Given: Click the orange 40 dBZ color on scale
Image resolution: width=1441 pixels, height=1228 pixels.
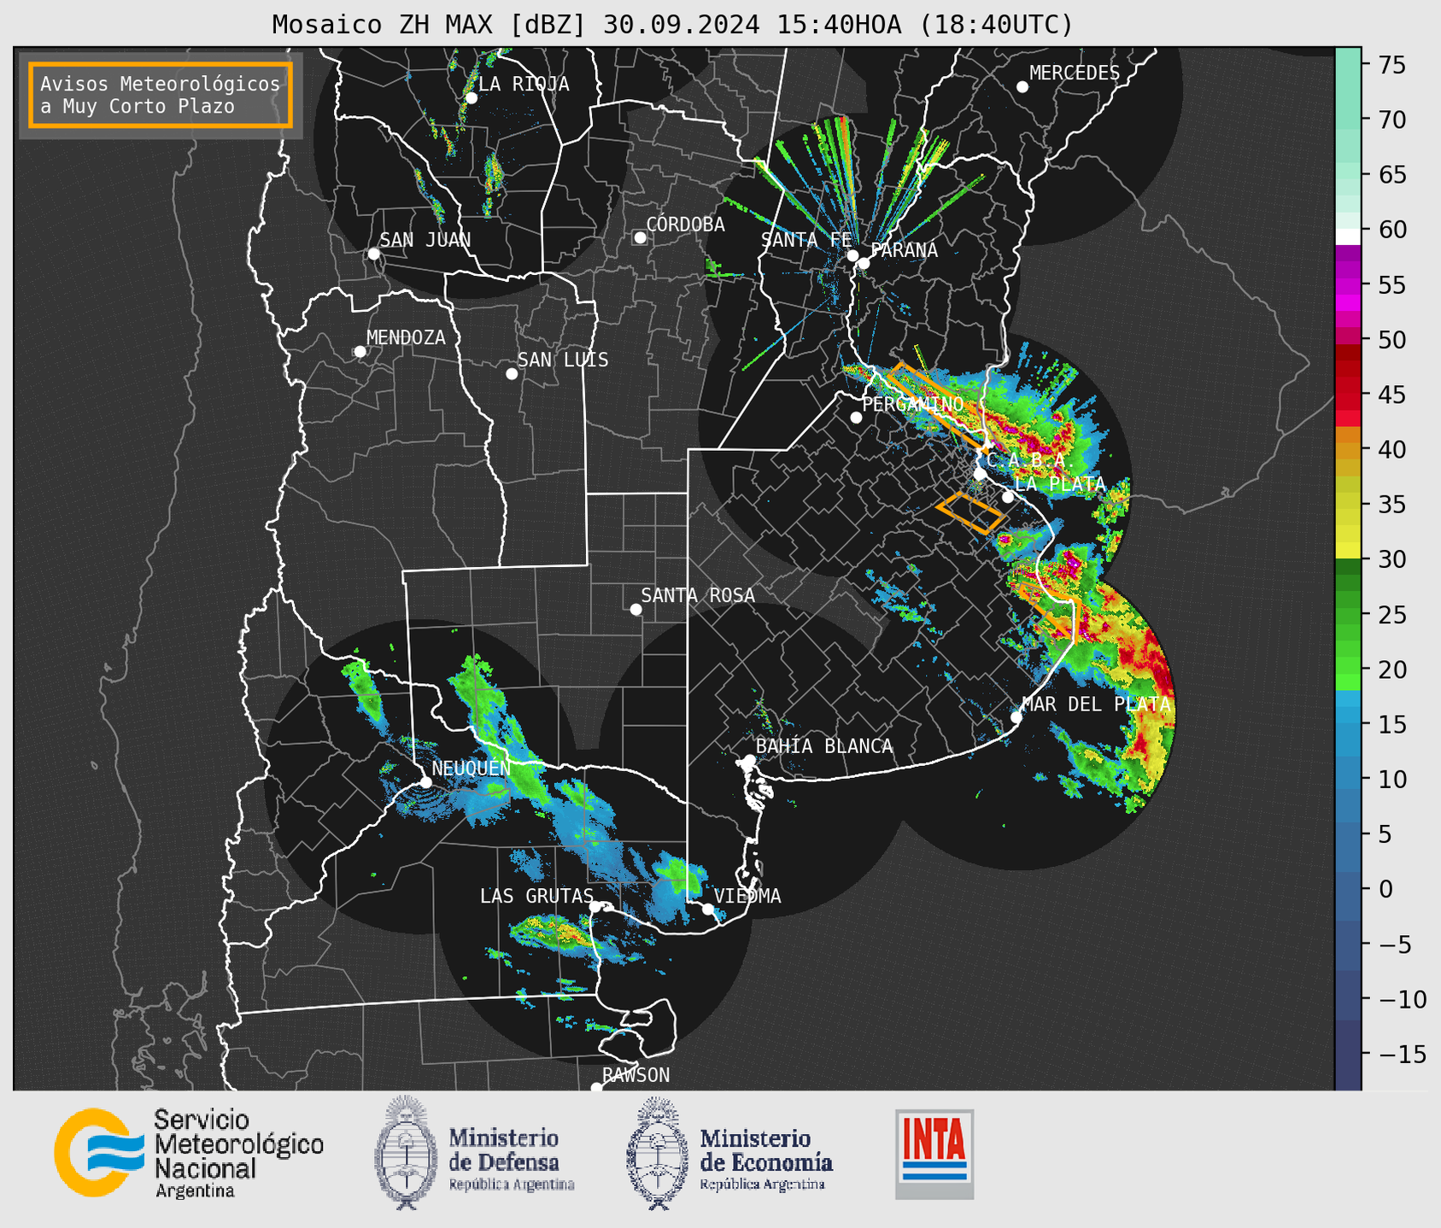Looking at the screenshot, I should 1348,449.
